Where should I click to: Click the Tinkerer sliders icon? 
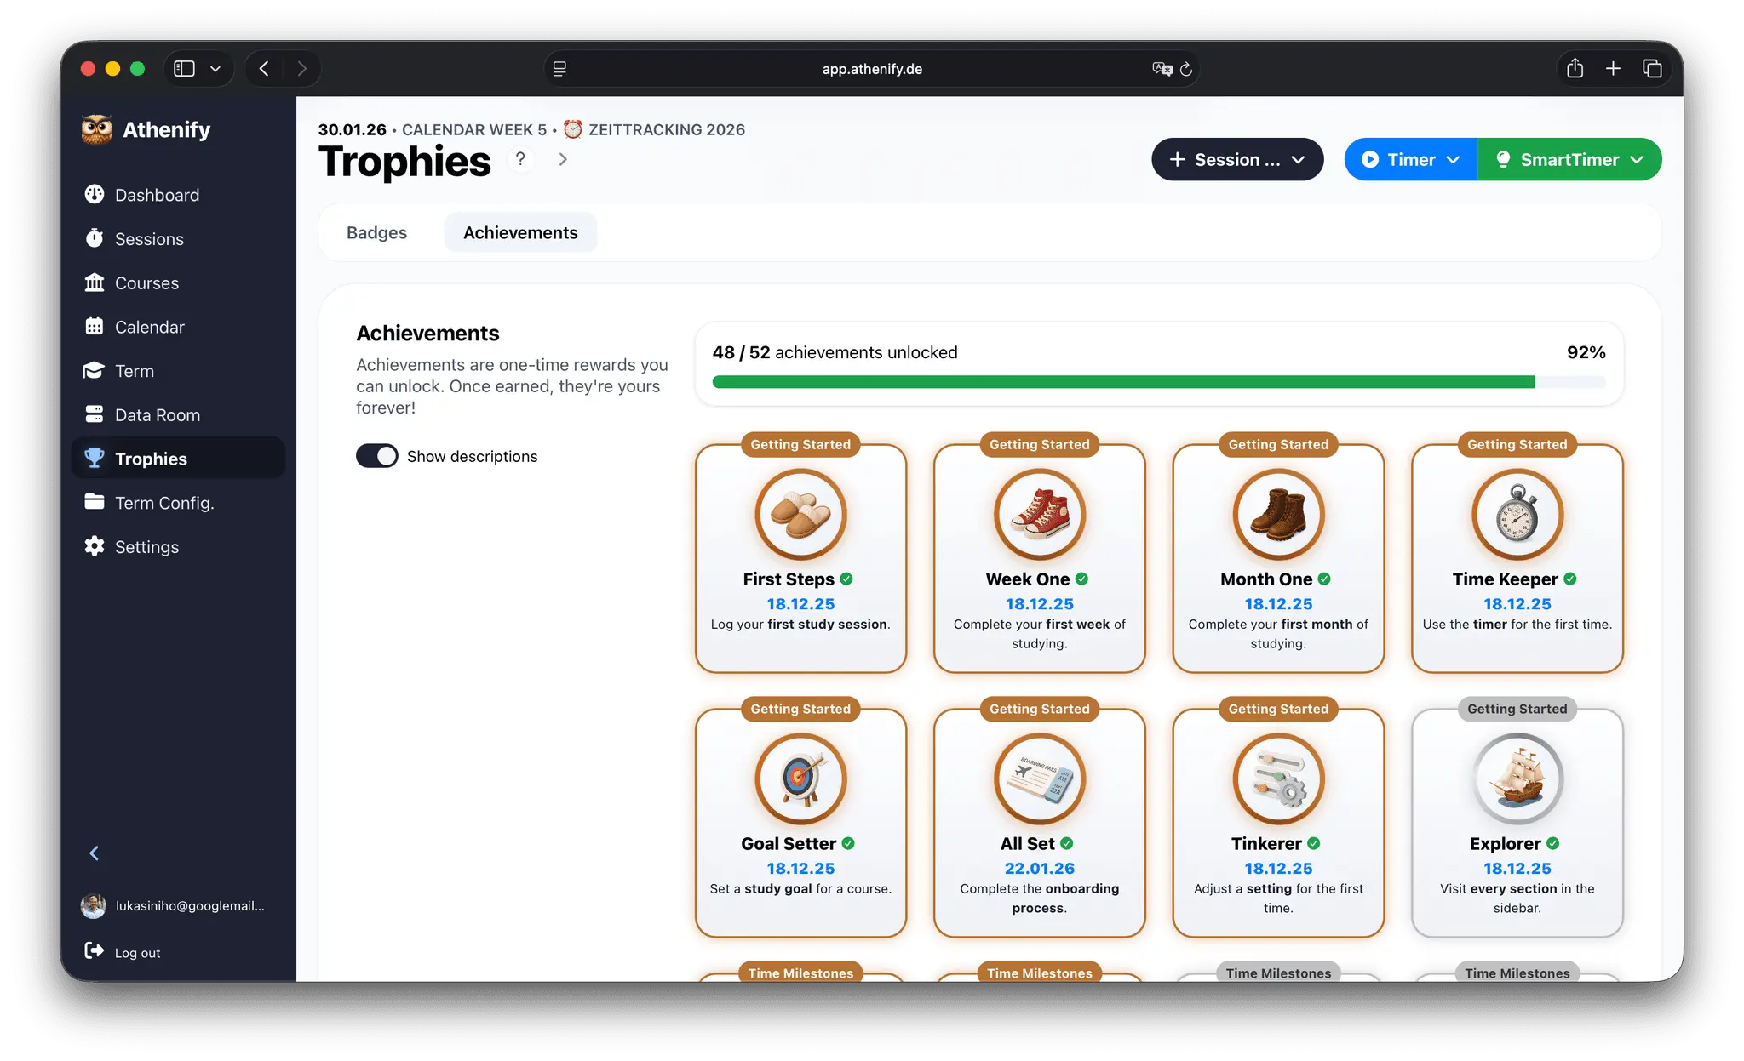tap(1278, 779)
